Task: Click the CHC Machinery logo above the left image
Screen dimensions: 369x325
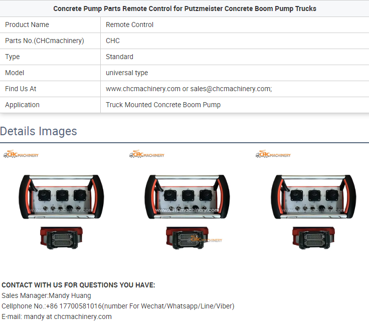Action: [x=21, y=155]
